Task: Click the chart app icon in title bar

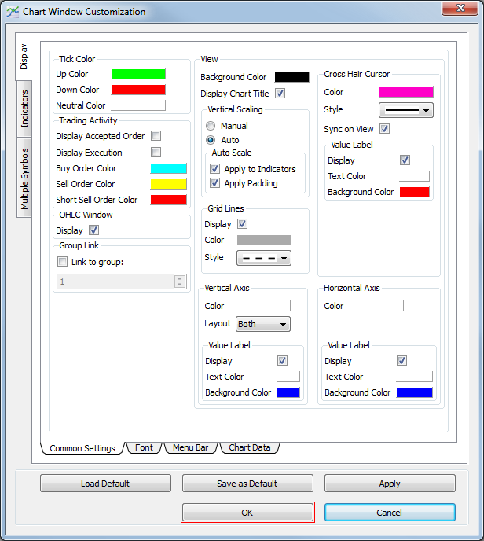Action: click(13, 12)
